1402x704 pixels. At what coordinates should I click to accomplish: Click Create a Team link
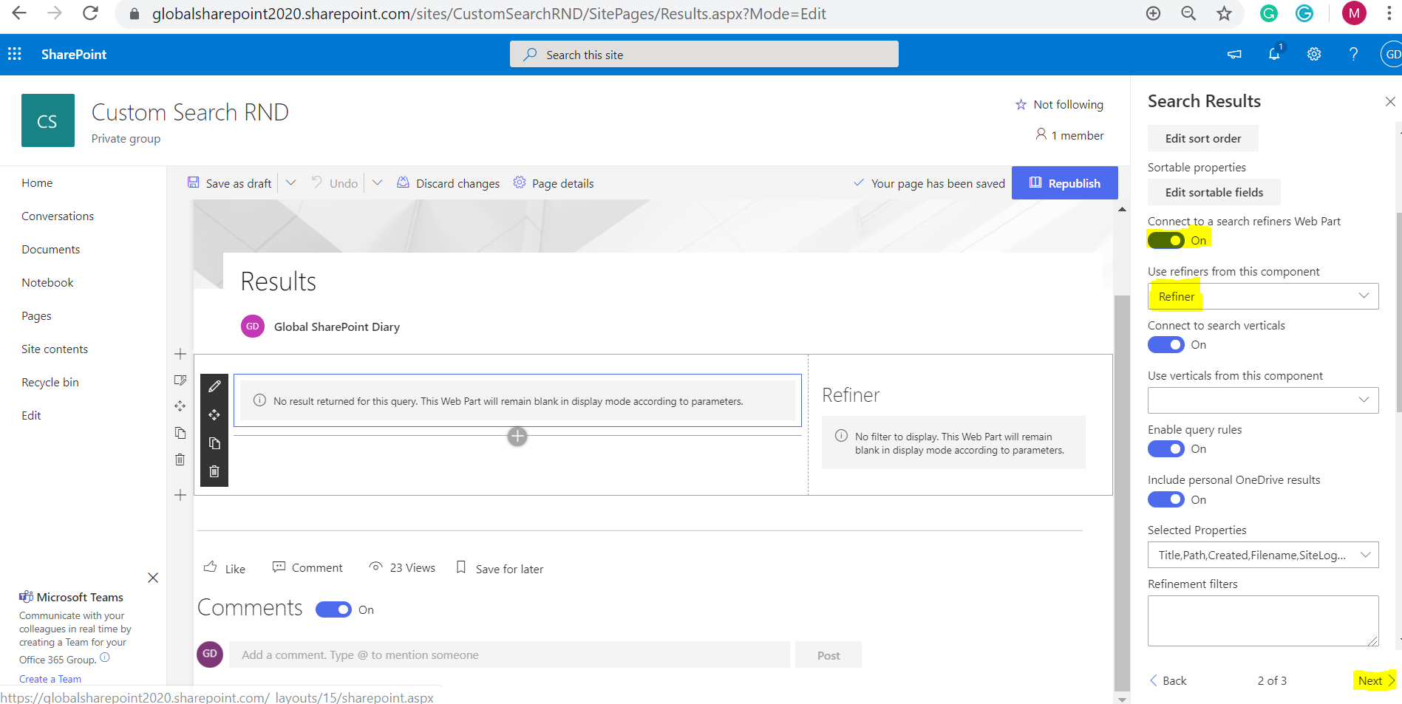50,679
